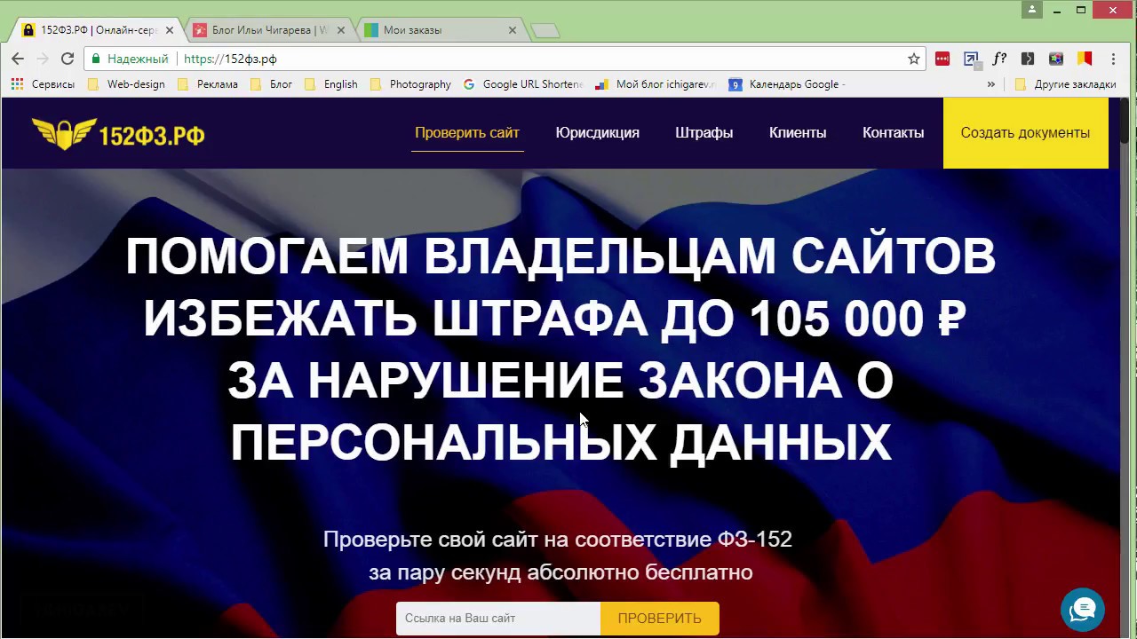The image size is (1137, 639).
Task: Click the Создать документы button
Action: point(1025,133)
